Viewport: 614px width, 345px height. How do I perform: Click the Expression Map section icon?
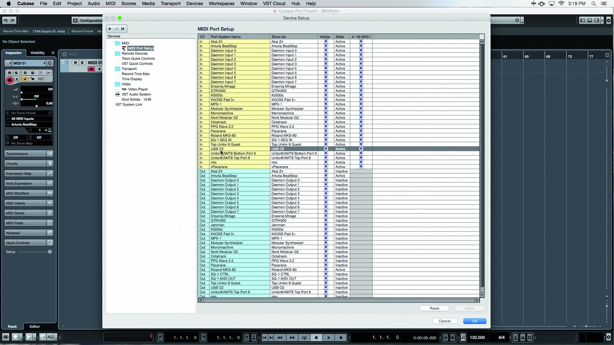[x=50, y=173]
